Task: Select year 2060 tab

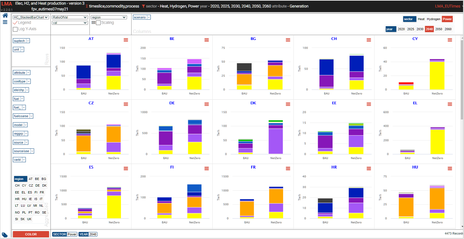Action: tap(448, 29)
